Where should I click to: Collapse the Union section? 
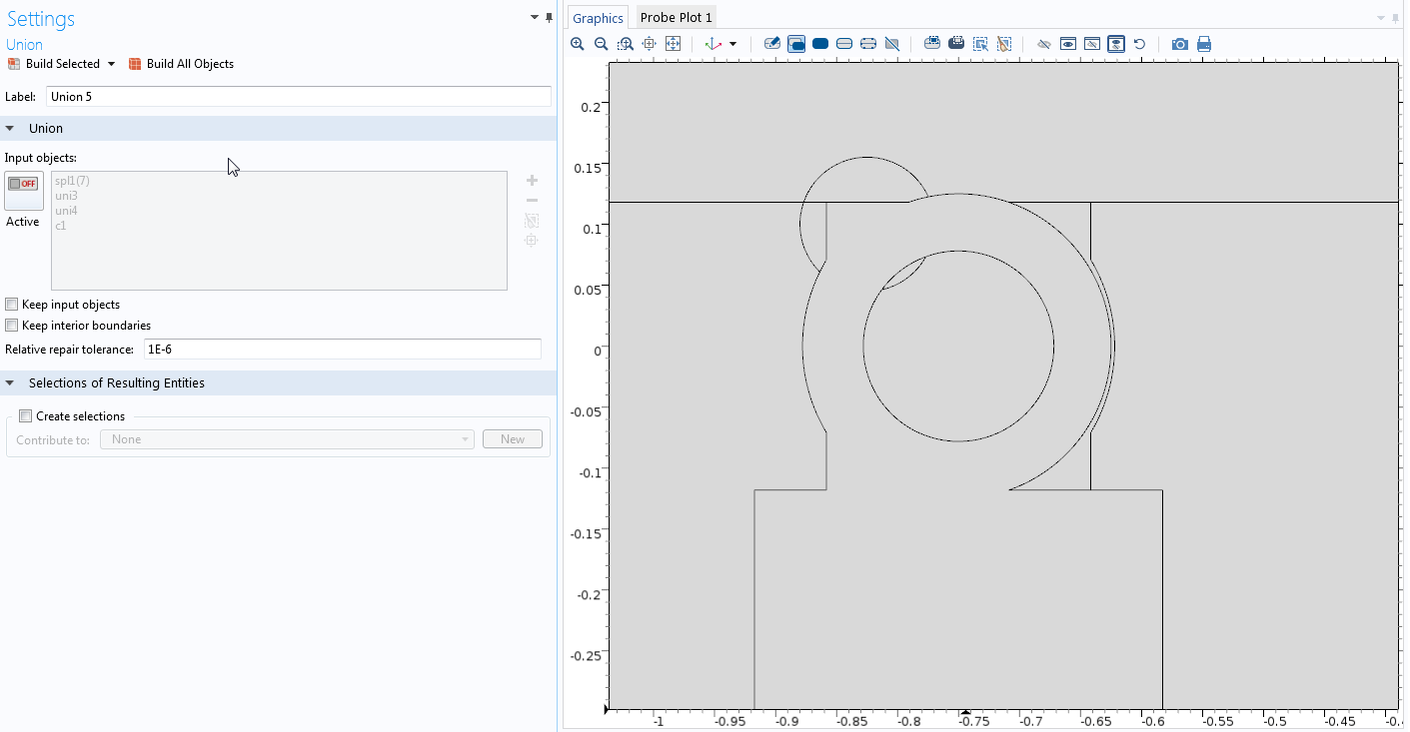coord(10,129)
